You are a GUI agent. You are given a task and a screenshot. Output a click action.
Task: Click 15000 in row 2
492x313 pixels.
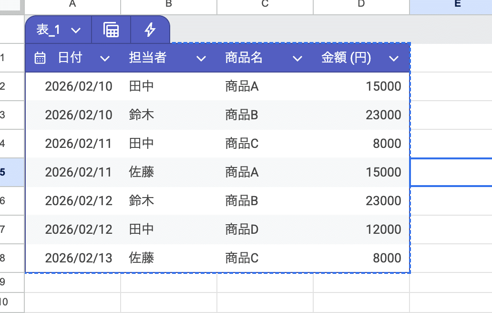(x=383, y=86)
